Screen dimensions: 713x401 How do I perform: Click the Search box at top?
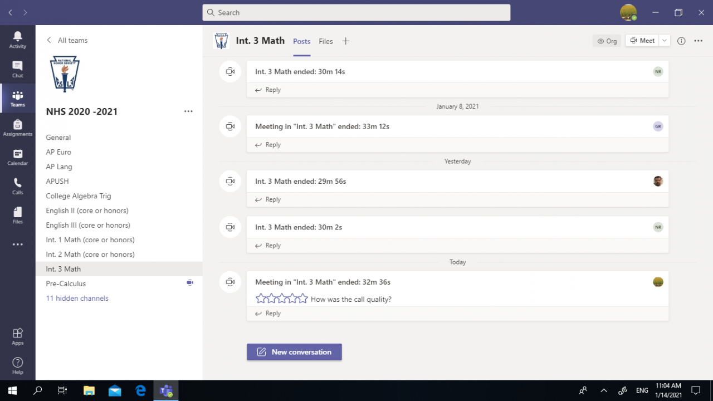click(356, 12)
